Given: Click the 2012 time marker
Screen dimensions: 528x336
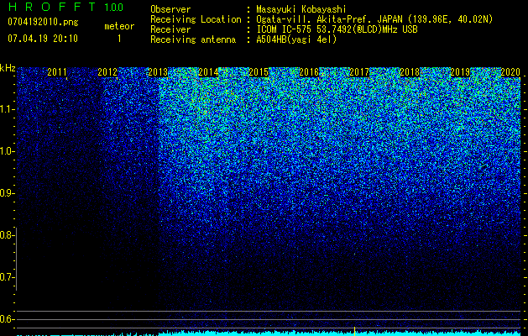Looking at the screenshot, I should pos(107,71).
